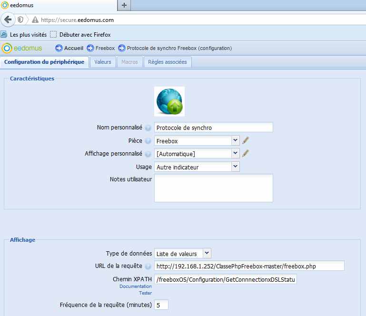Click the Fréquence de la requête field
This screenshot has height=316, width=366.
[161, 305]
